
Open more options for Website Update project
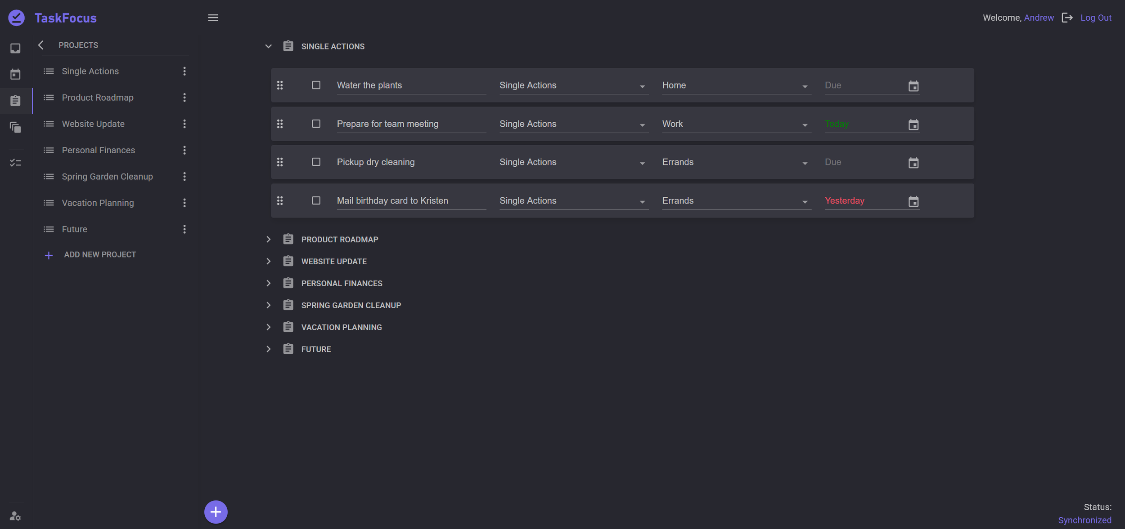pos(184,124)
